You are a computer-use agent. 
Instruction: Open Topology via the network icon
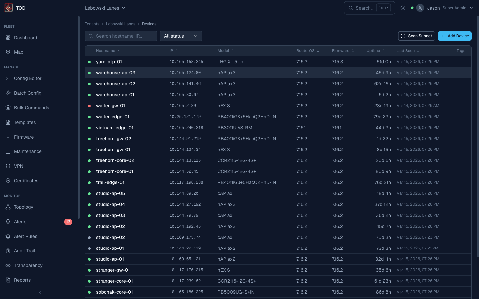[8, 207]
